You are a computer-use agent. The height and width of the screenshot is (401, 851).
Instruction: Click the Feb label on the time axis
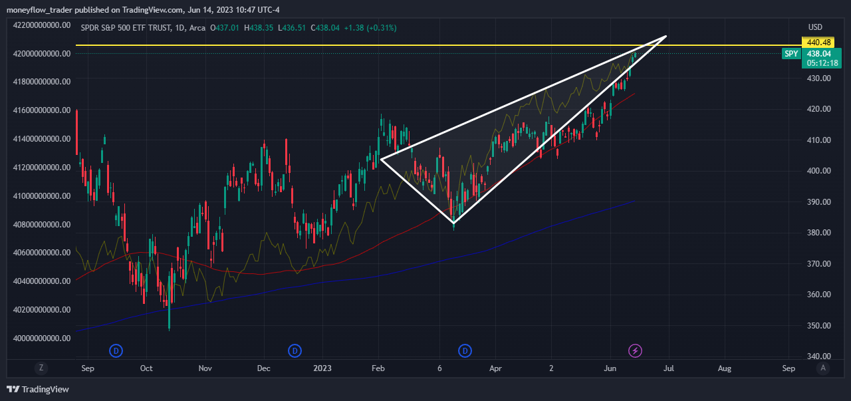point(378,368)
